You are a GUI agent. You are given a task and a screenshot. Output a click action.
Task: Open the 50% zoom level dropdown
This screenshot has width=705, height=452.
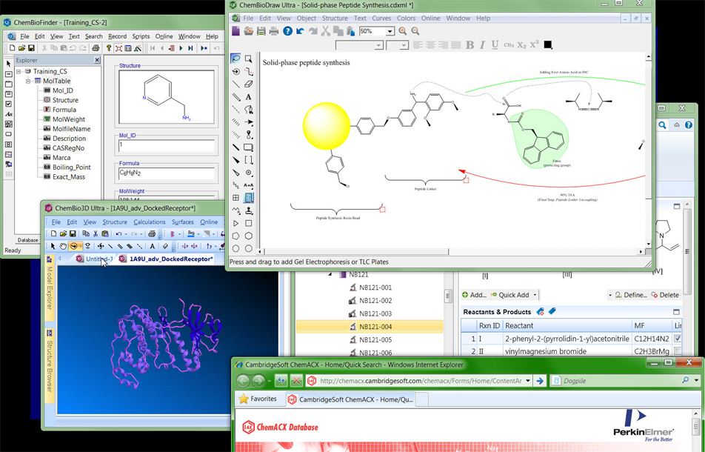[390, 31]
